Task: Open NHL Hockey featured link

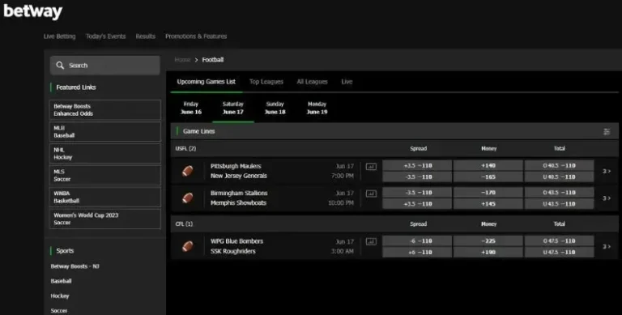Action: tap(105, 153)
